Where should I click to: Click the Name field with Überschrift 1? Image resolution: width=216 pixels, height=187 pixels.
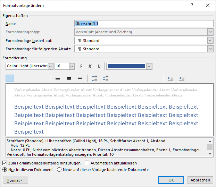[144, 24]
